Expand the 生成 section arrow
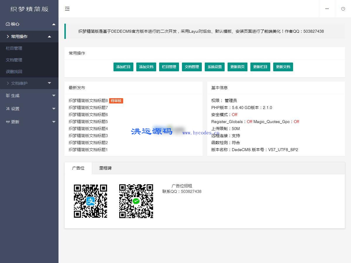This screenshot has height=263, width=351. [54, 96]
